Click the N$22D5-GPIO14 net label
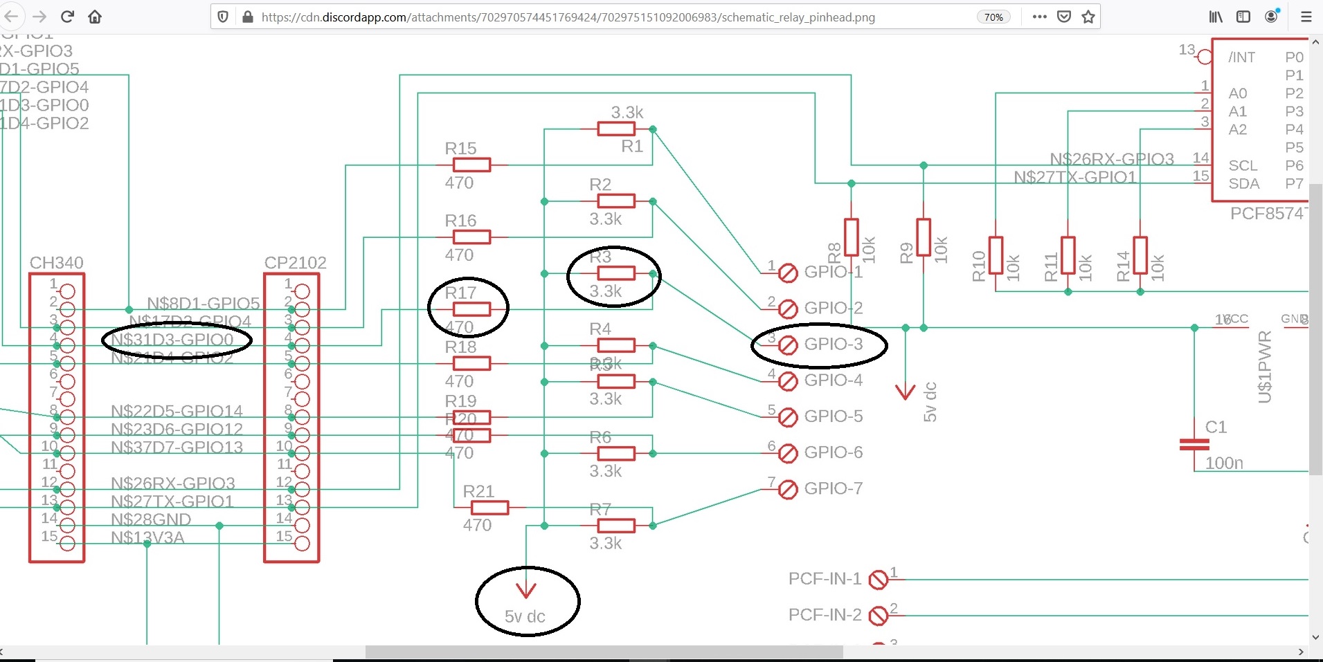The height and width of the screenshot is (662, 1323). click(x=177, y=412)
